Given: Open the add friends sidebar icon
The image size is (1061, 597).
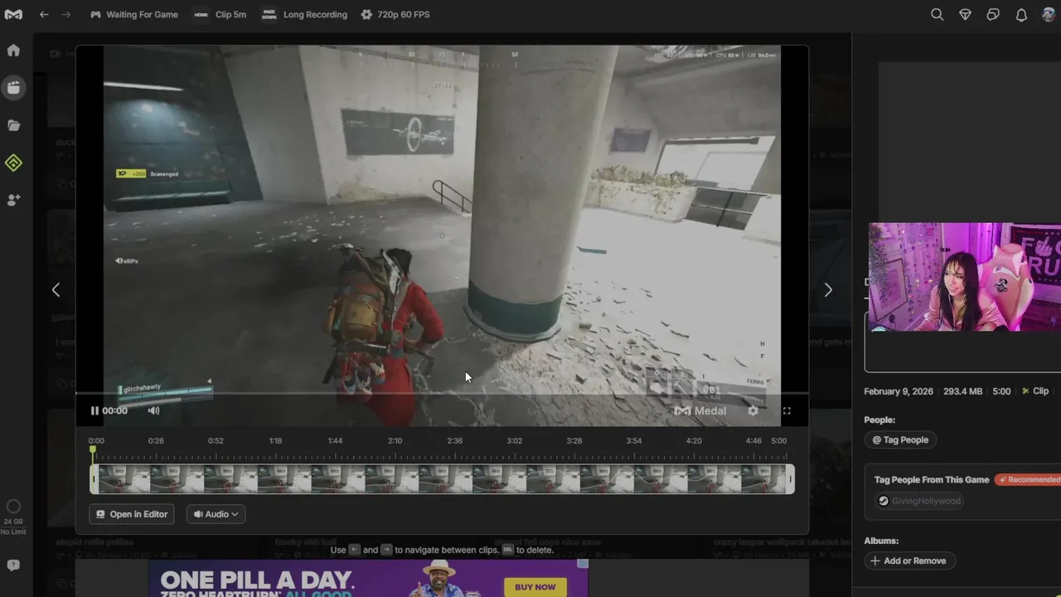Looking at the screenshot, I should [x=13, y=201].
